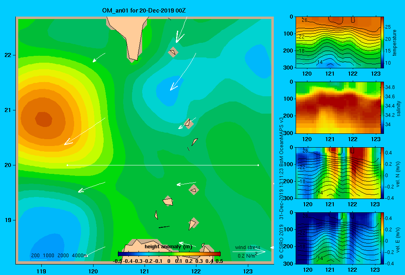Click the "© CSIRO 2019" copyright text
405x275 pixels.
point(281,241)
